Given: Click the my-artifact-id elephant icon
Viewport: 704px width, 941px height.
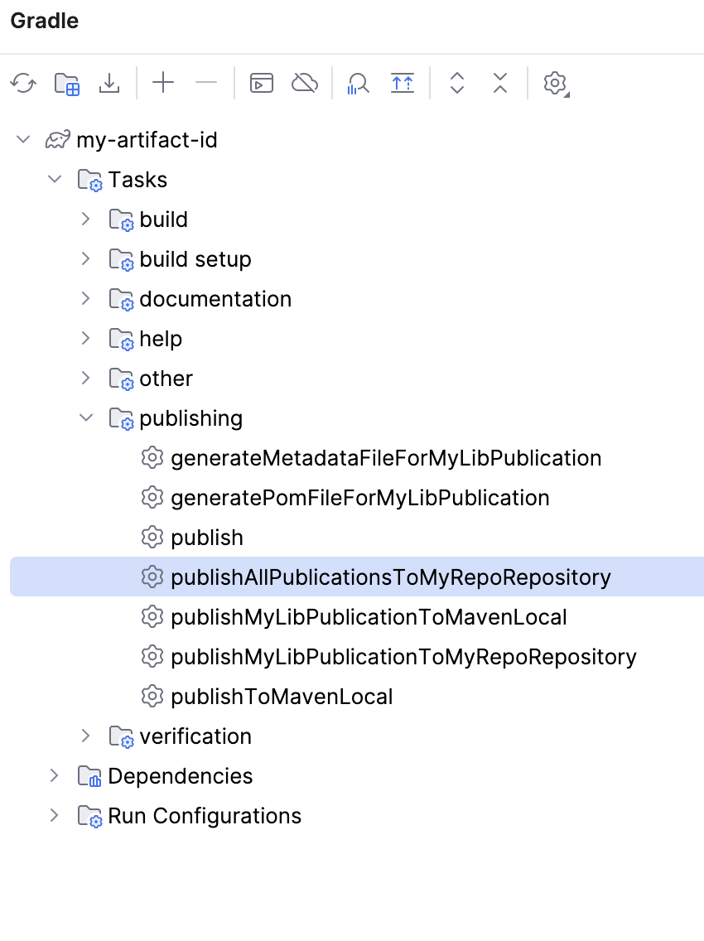Looking at the screenshot, I should click(58, 140).
